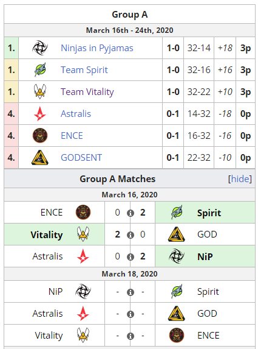Click the Ninjas in Pyjamas logo in standings
The height and width of the screenshot is (349, 258).
tap(40, 48)
